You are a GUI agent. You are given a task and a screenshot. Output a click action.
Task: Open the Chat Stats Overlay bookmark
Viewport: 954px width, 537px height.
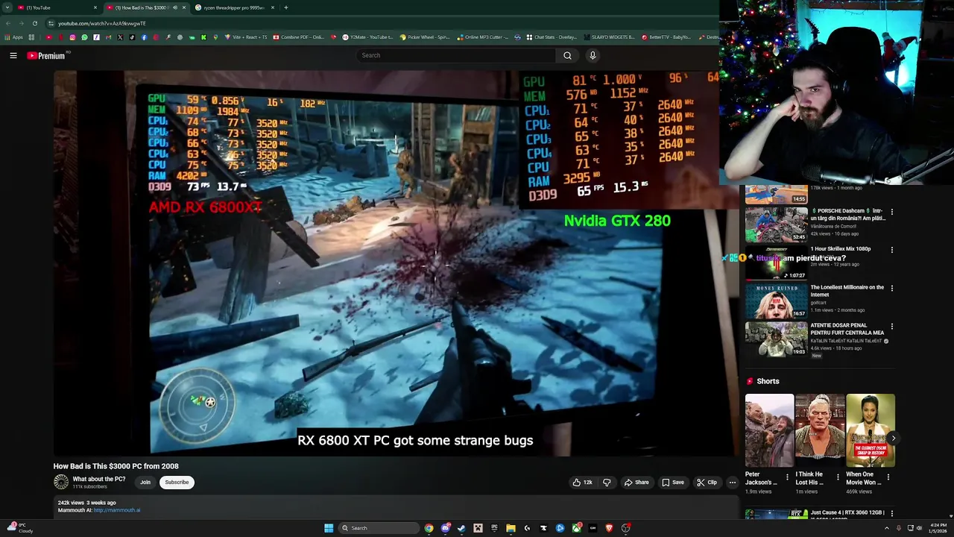552,37
